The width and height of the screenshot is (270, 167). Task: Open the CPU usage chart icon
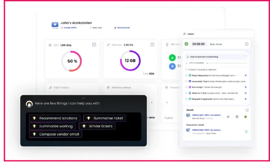(x=94, y=45)
